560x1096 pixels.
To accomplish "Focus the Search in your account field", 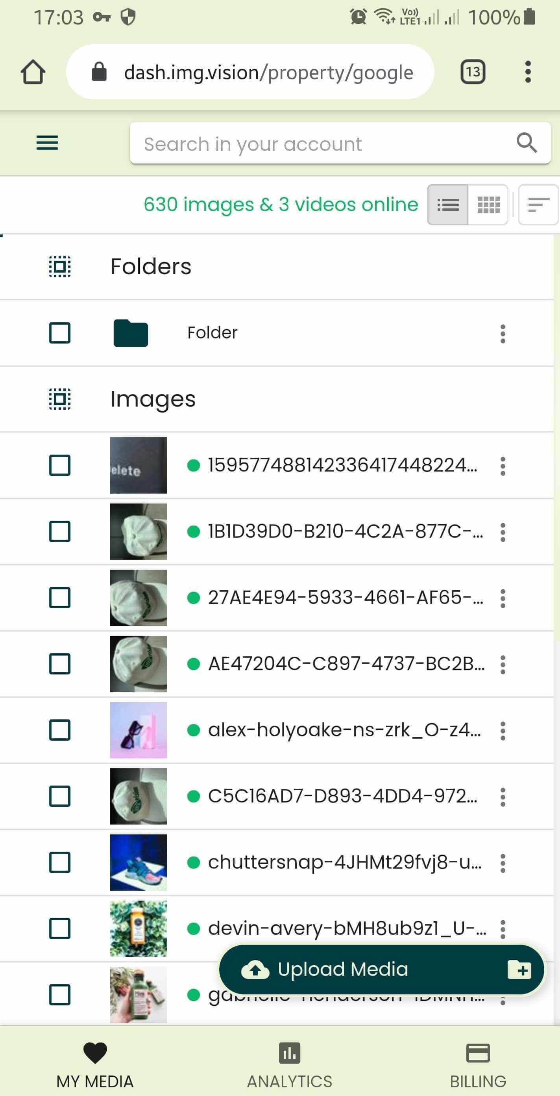I will pos(323,143).
